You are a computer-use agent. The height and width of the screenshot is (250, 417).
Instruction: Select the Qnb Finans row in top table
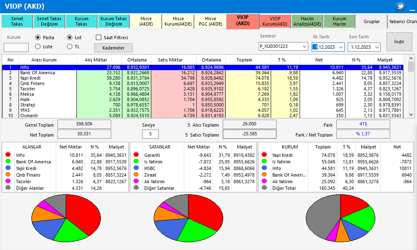(203, 83)
